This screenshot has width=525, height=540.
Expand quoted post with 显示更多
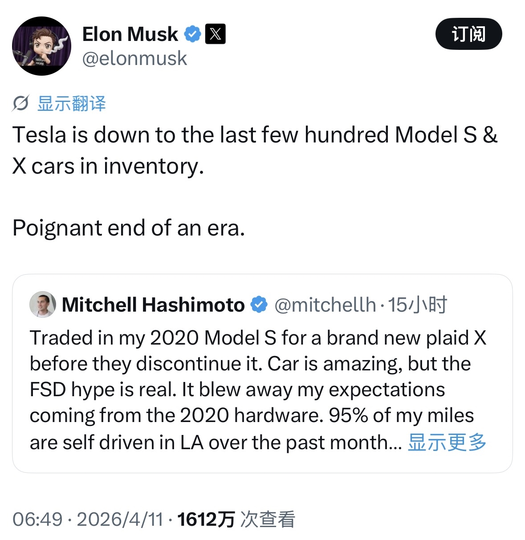click(447, 442)
